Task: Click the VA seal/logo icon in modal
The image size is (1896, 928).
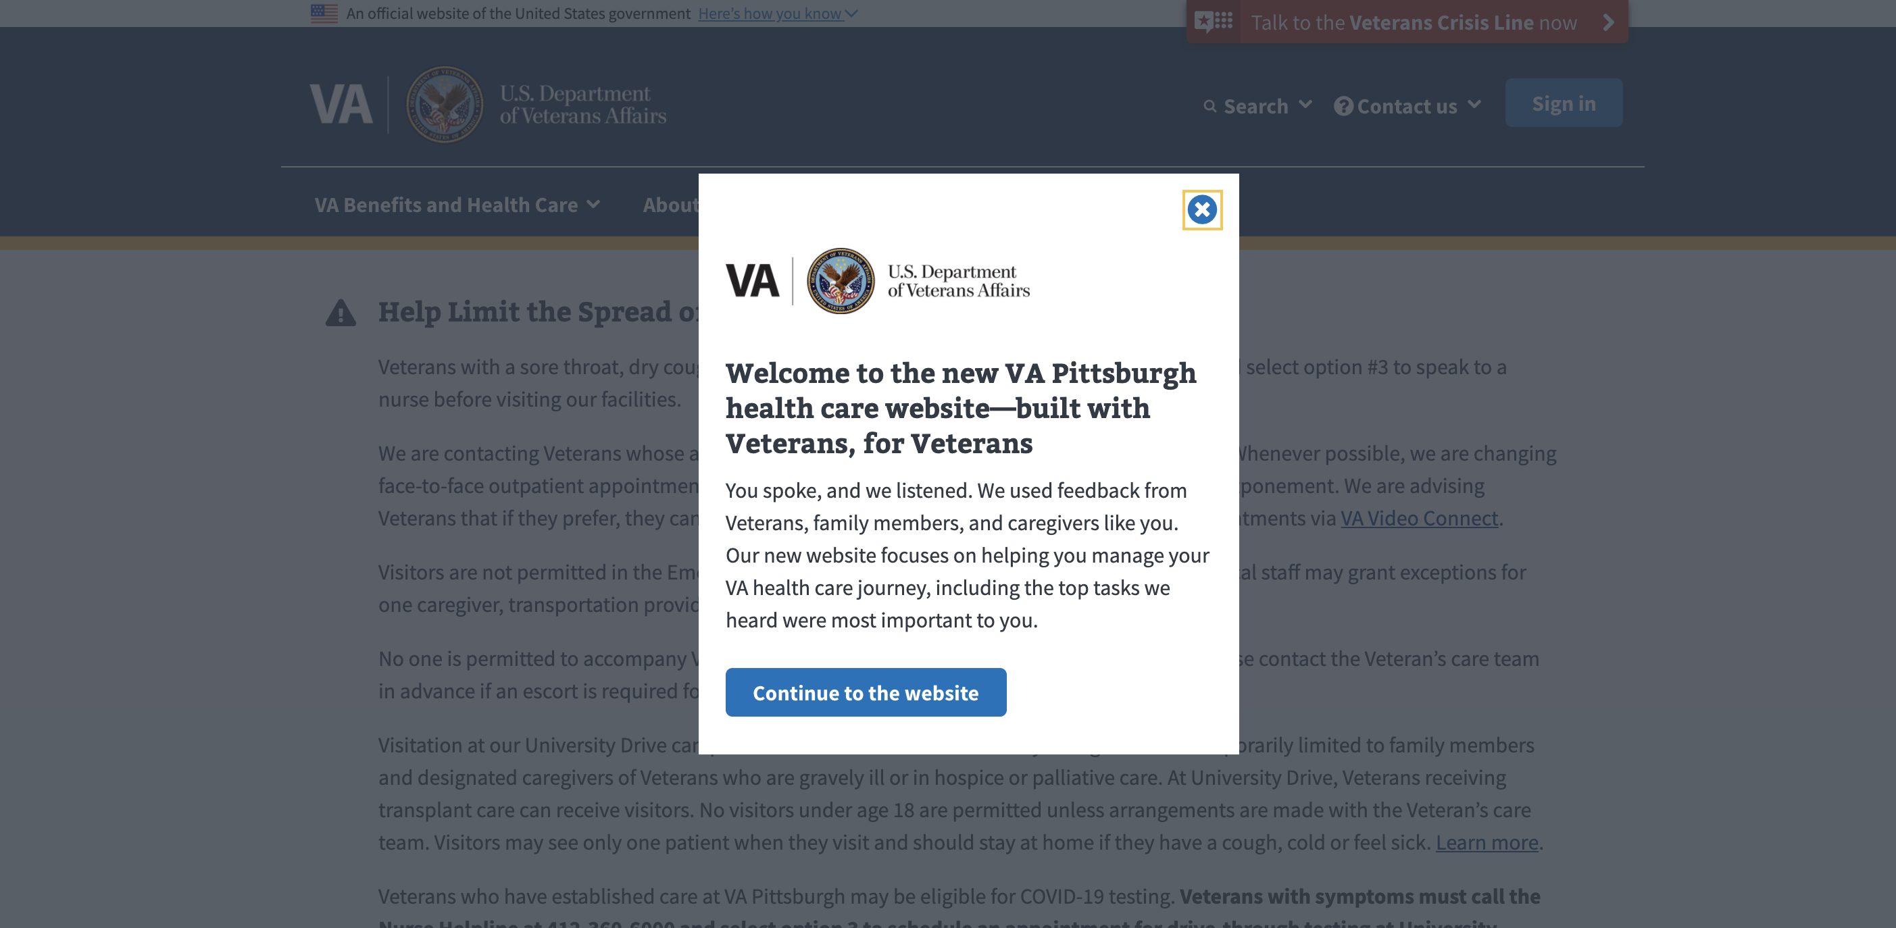Action: [838, 282]
